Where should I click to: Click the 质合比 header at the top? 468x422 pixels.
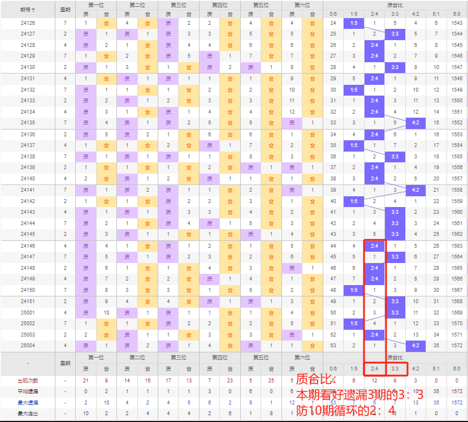(x=395, y=5)
